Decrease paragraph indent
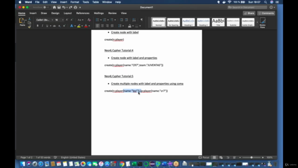This screenshot has width=298, height=168. 122,20
